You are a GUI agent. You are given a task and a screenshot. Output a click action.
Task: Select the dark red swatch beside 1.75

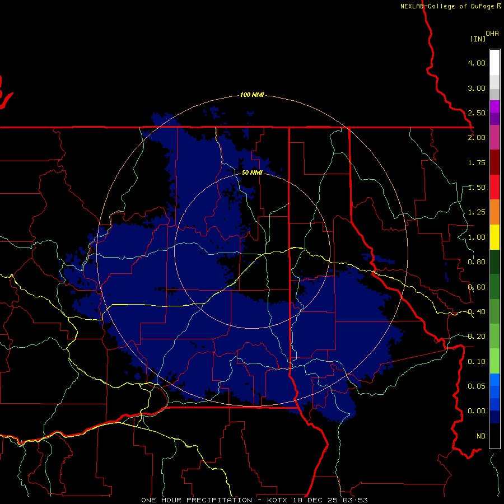[494, 162]
